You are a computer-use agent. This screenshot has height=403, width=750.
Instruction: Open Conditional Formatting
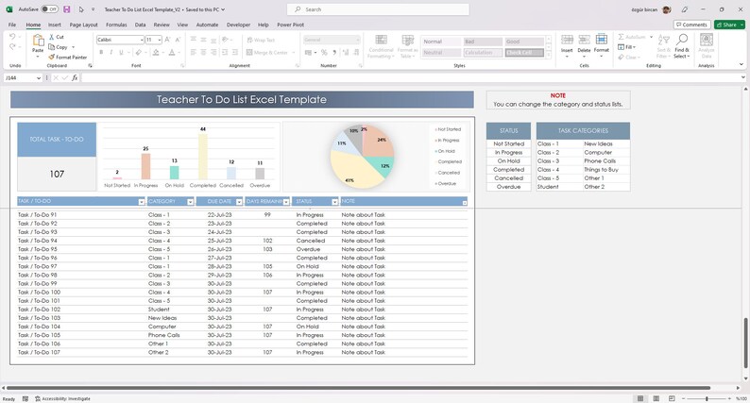382,46
